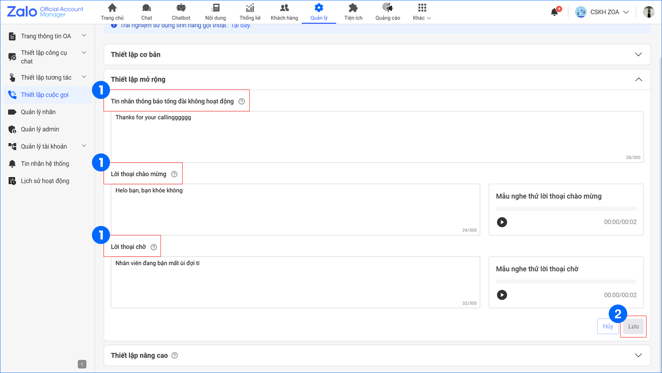Click the Tiện ích puzzle icon

pos(353,8)
